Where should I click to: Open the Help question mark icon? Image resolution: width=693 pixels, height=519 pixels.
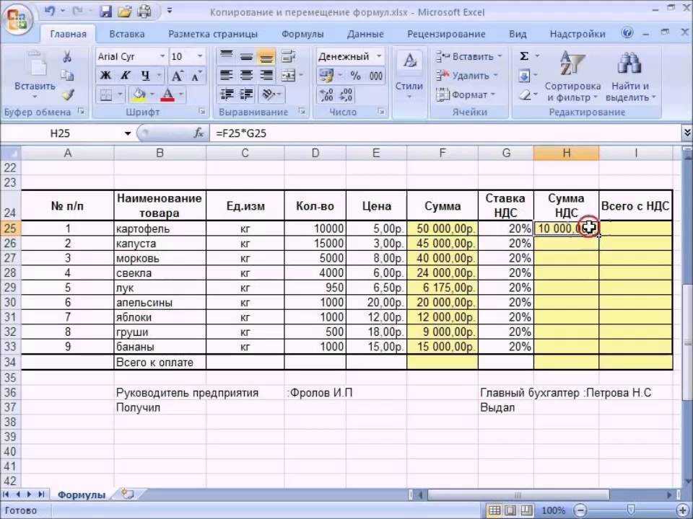pos(627,33)
